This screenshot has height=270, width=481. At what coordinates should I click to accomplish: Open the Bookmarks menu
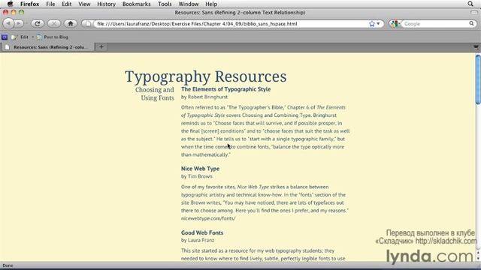137,4
